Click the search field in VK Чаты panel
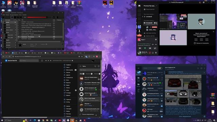 [90, 70]
